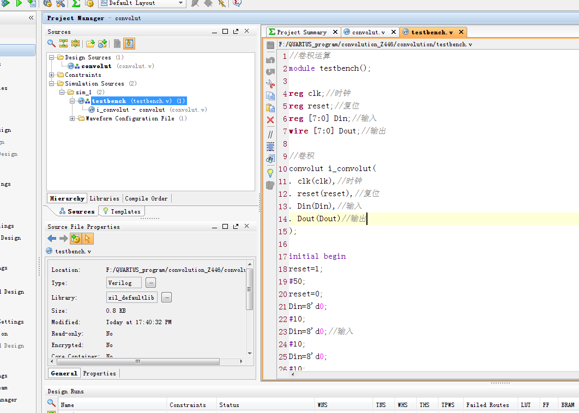This screenshot has height=413, width=579.
Task: Click the blue back arrow in Source File Properties
Action: coord(52,238)
